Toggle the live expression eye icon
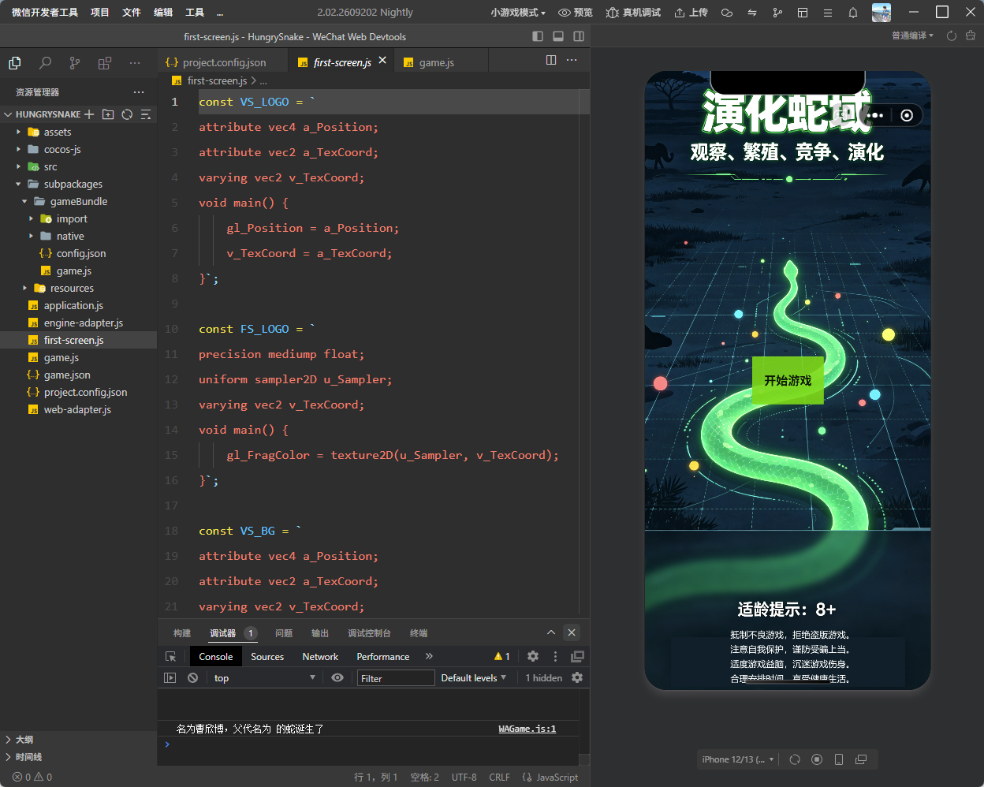 pyautogui.click(x=337, y=677)
